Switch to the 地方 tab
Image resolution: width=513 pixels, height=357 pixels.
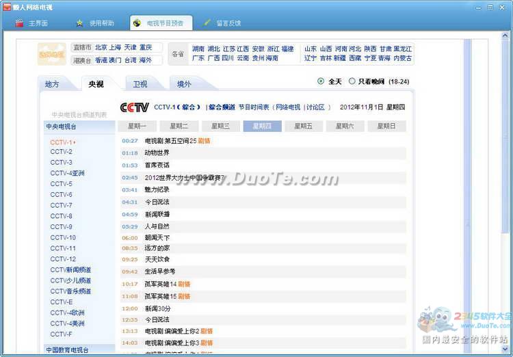point(53,84)
